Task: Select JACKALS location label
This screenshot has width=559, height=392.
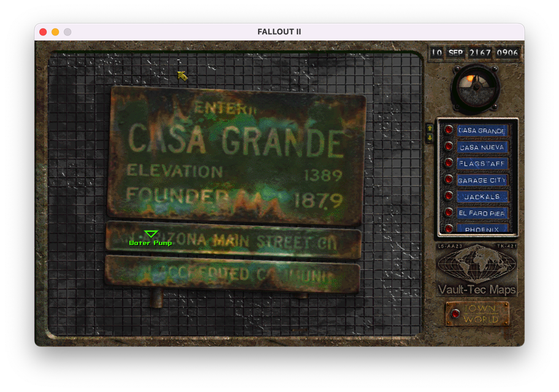Action: click(482, 197)
